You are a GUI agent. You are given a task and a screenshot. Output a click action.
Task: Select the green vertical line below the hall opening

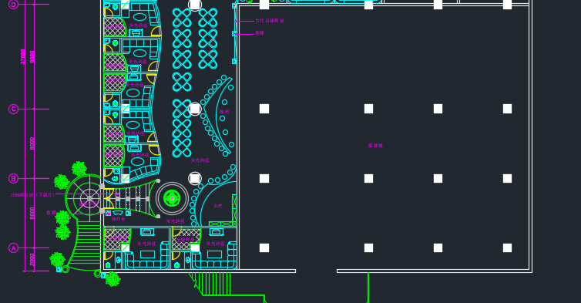(368, 288)
